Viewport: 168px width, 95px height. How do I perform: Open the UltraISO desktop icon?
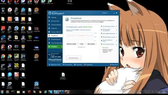(10, 47)
